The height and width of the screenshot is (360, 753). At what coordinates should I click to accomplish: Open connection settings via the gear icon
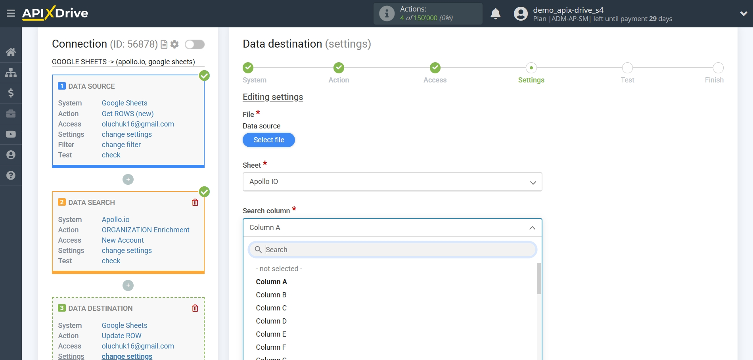tap(174, 44)
